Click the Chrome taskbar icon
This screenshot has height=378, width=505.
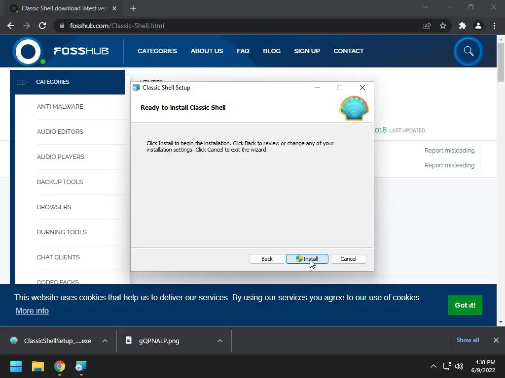click(60, 366)
